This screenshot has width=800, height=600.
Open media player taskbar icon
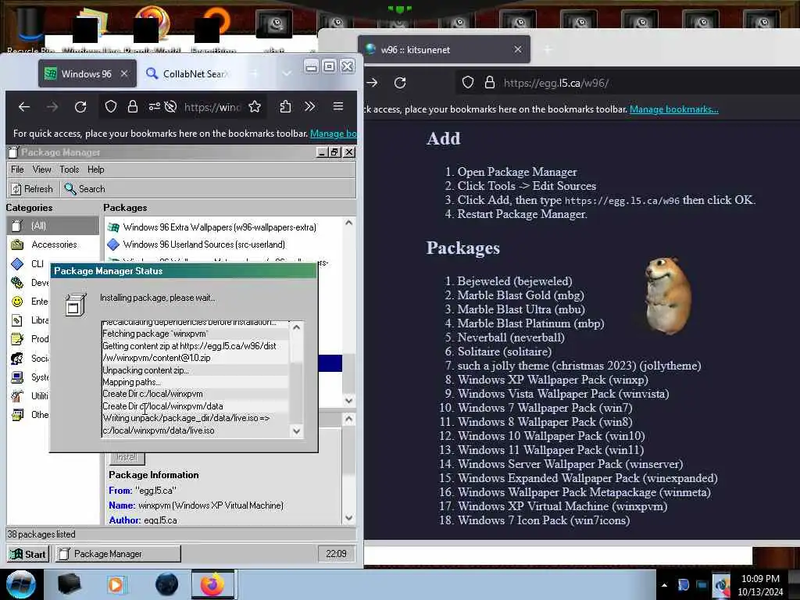(x=116, y=584)
